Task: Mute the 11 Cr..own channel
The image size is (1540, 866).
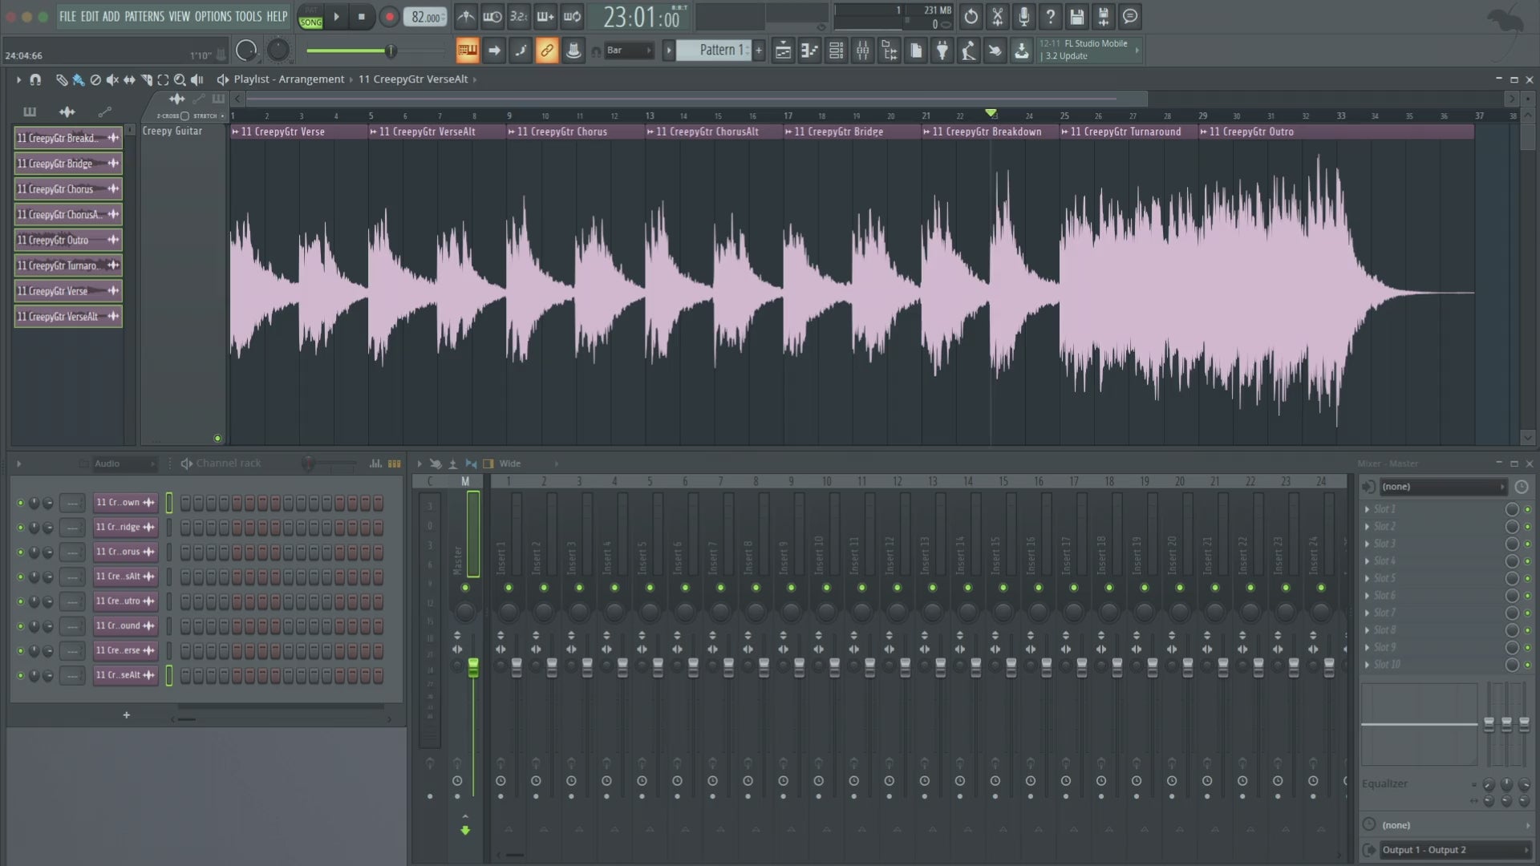Action: pyautogui.click(x=20, y=503)
